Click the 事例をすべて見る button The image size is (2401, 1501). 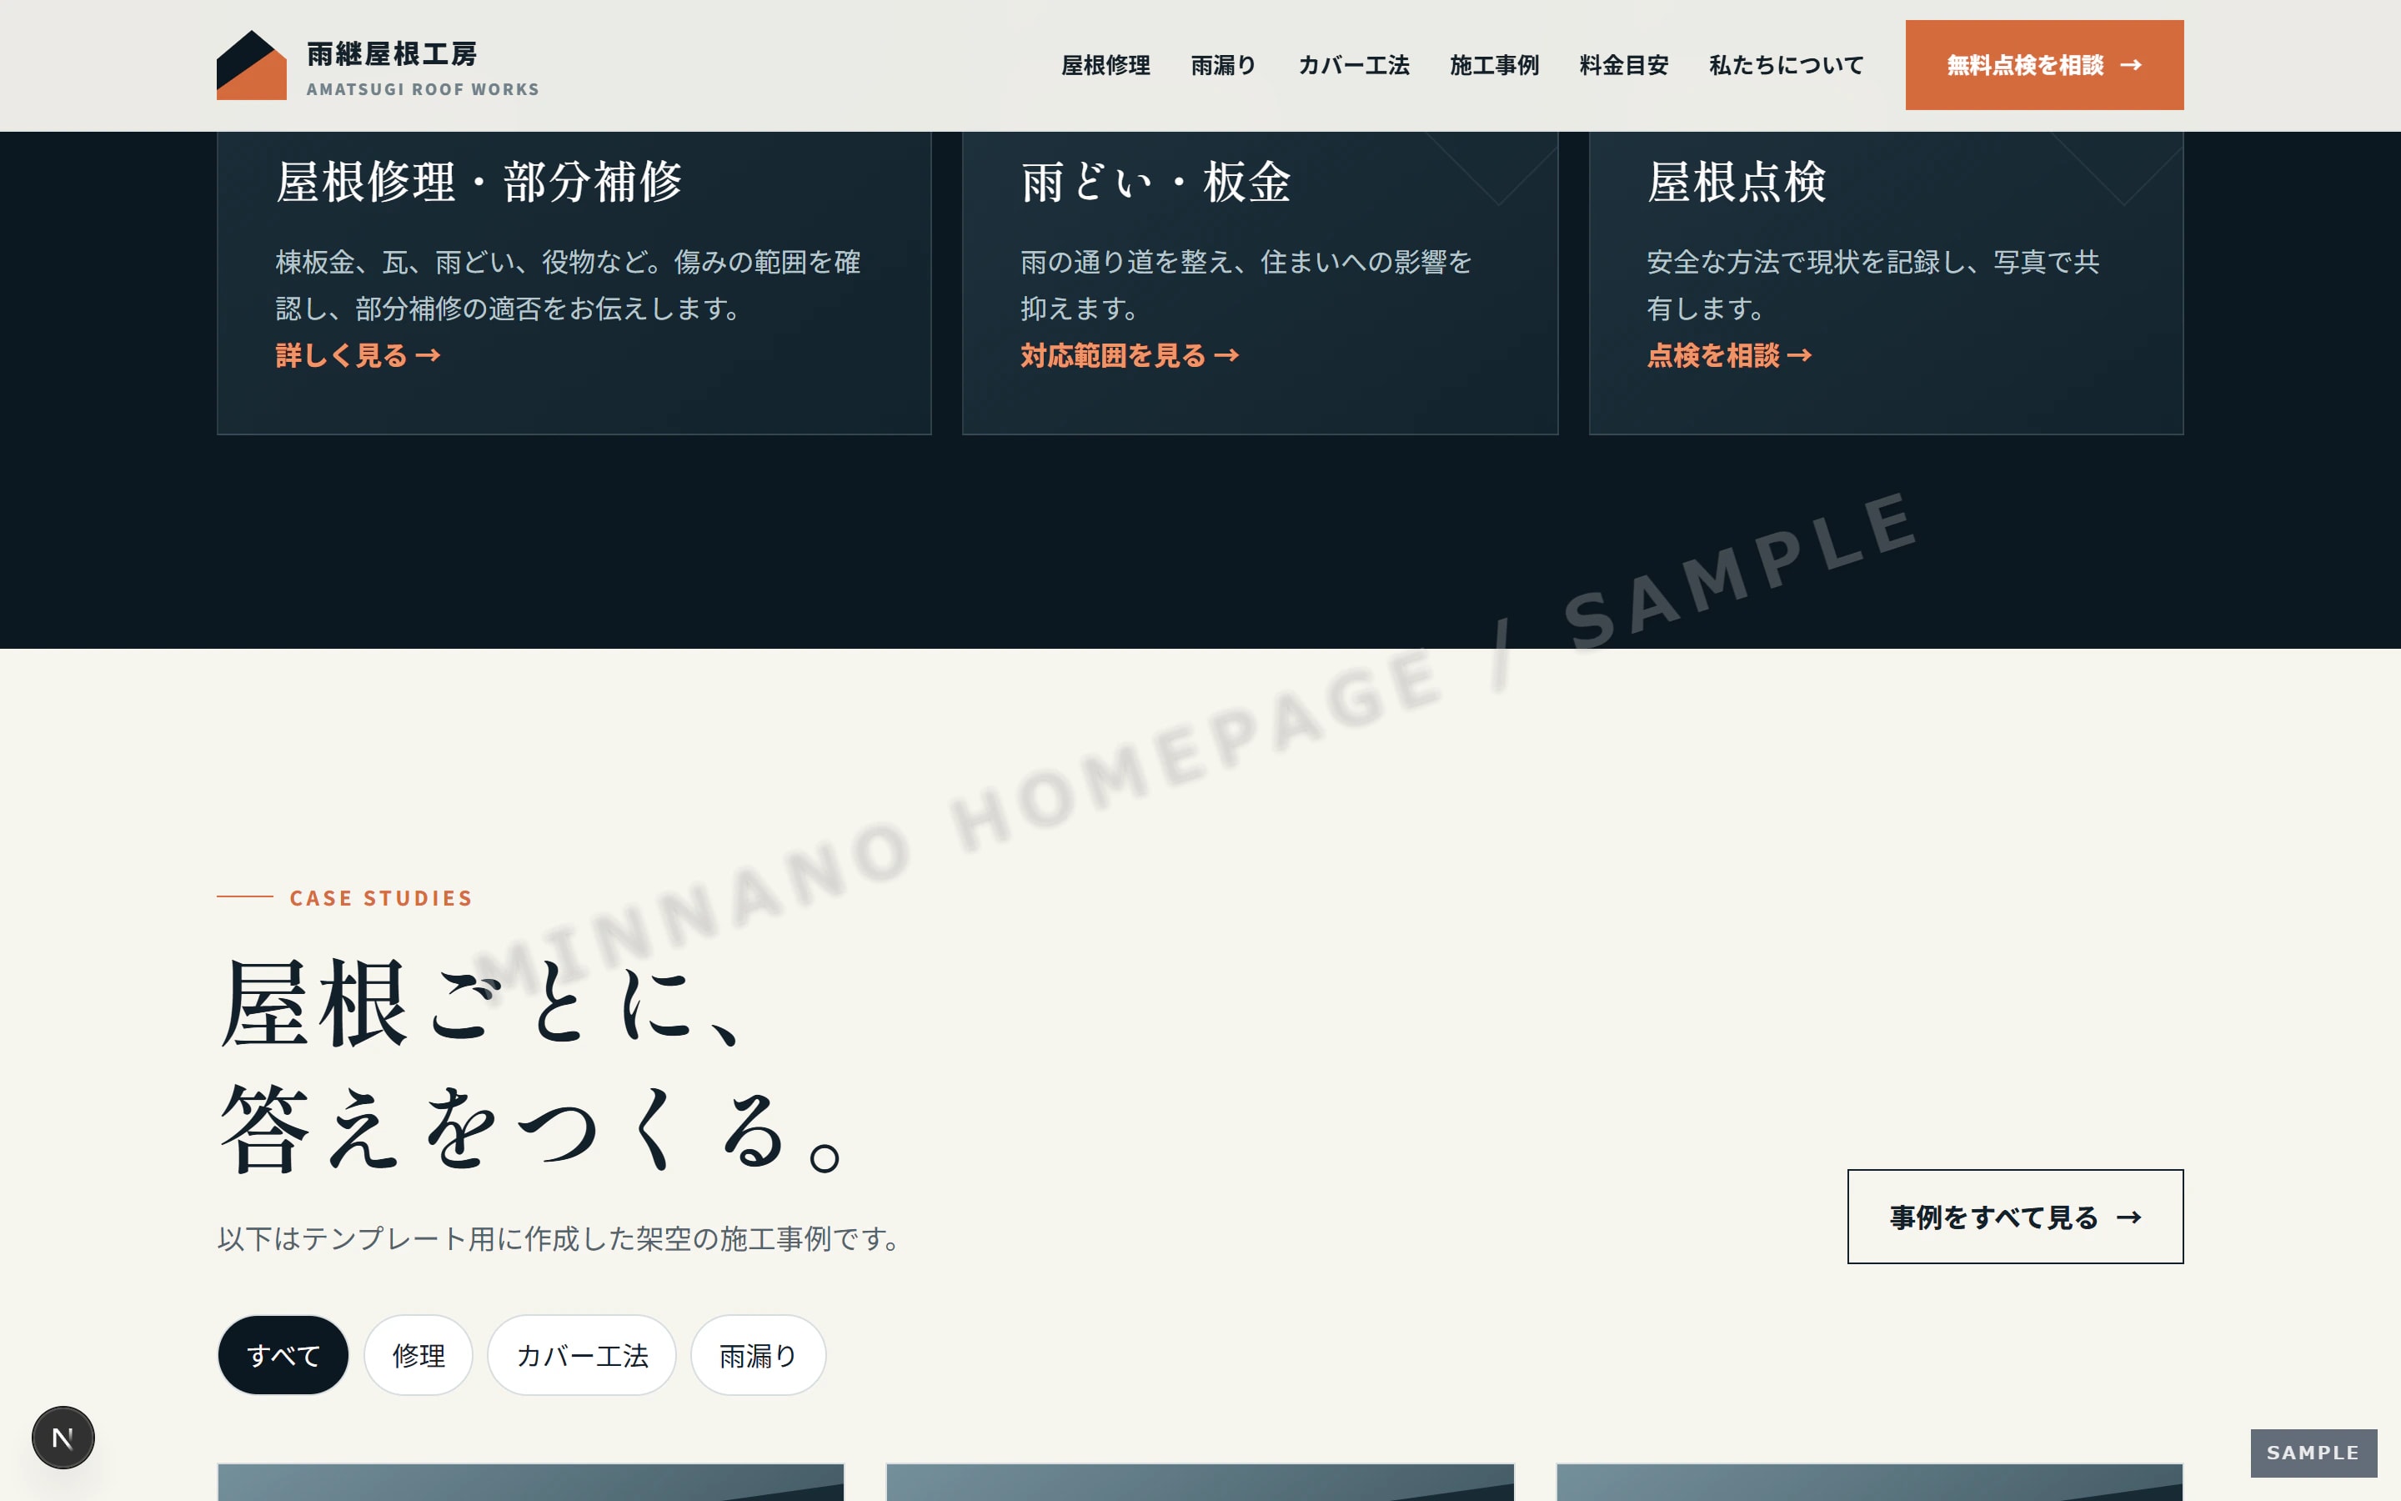coord(2015,1216)
